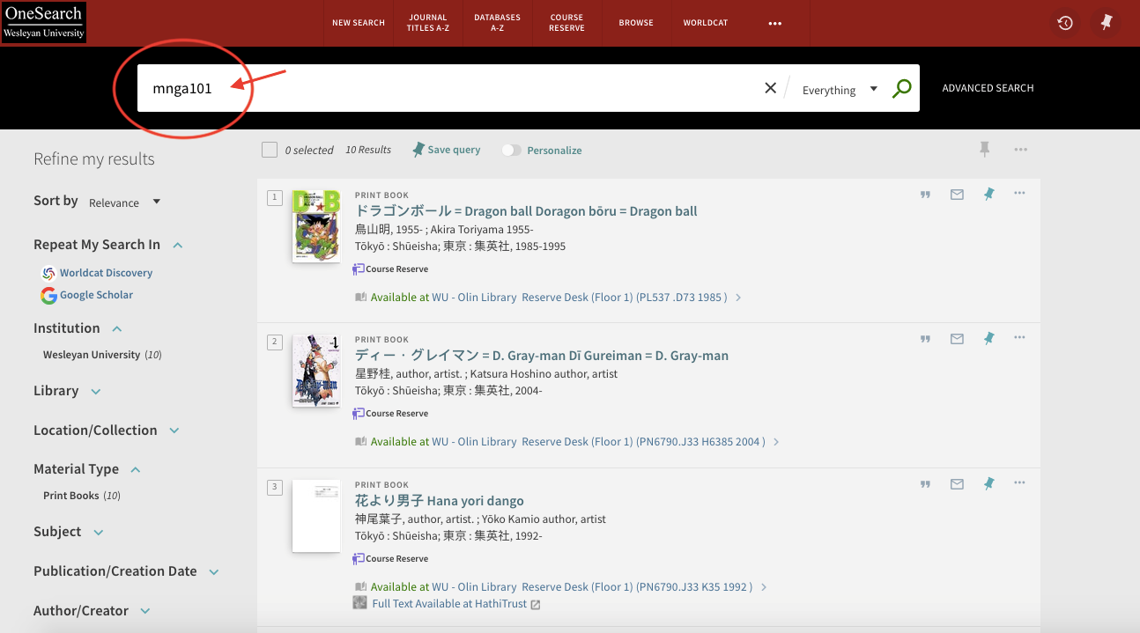Click OneSearch Wesleyan University logo

[44, 22]
